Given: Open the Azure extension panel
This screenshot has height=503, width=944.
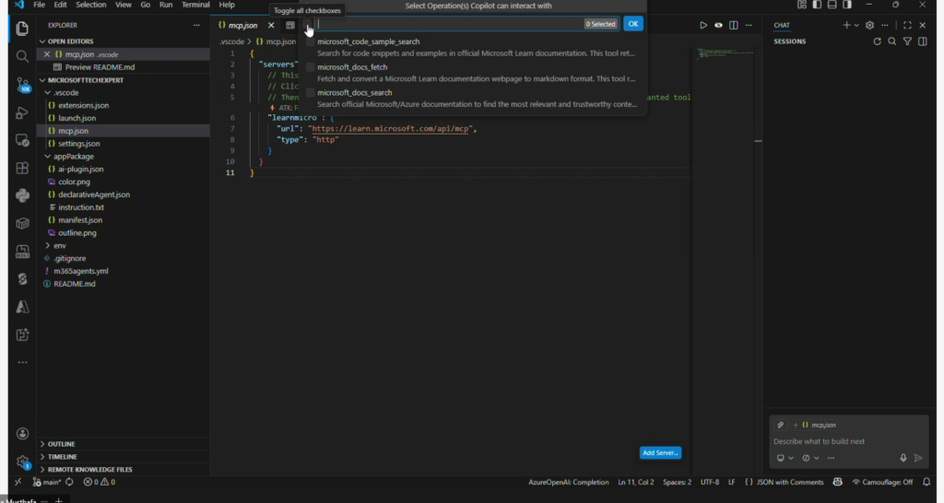Looking at the screenshot, I should pyautogui.click(x=22, y=307).
